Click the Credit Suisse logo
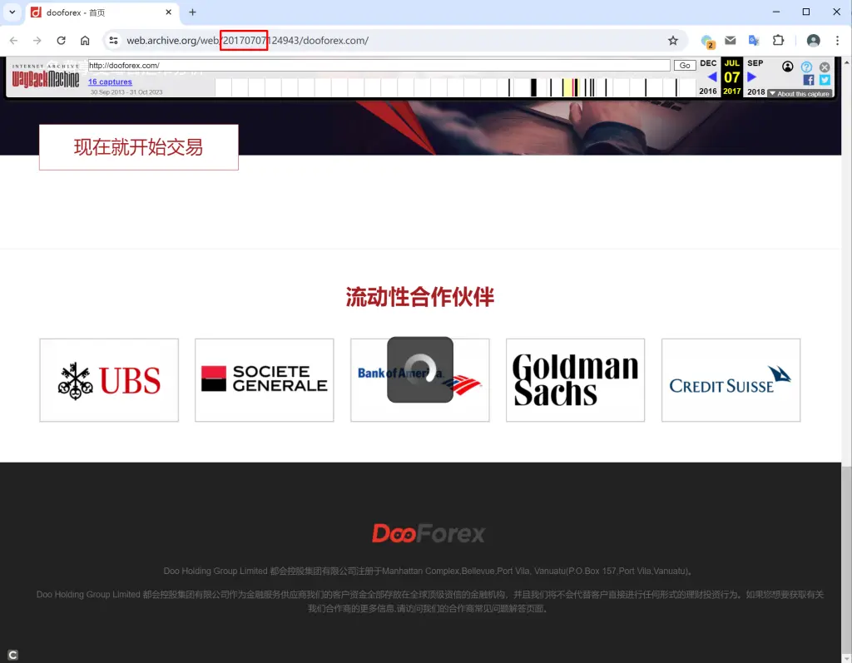The height and width of the screenshot is (663, 852). (x=731, y=380)
